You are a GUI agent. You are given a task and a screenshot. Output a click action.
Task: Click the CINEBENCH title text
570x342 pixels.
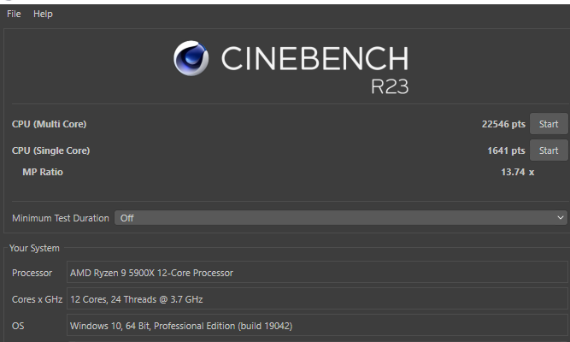coord(314,58)
